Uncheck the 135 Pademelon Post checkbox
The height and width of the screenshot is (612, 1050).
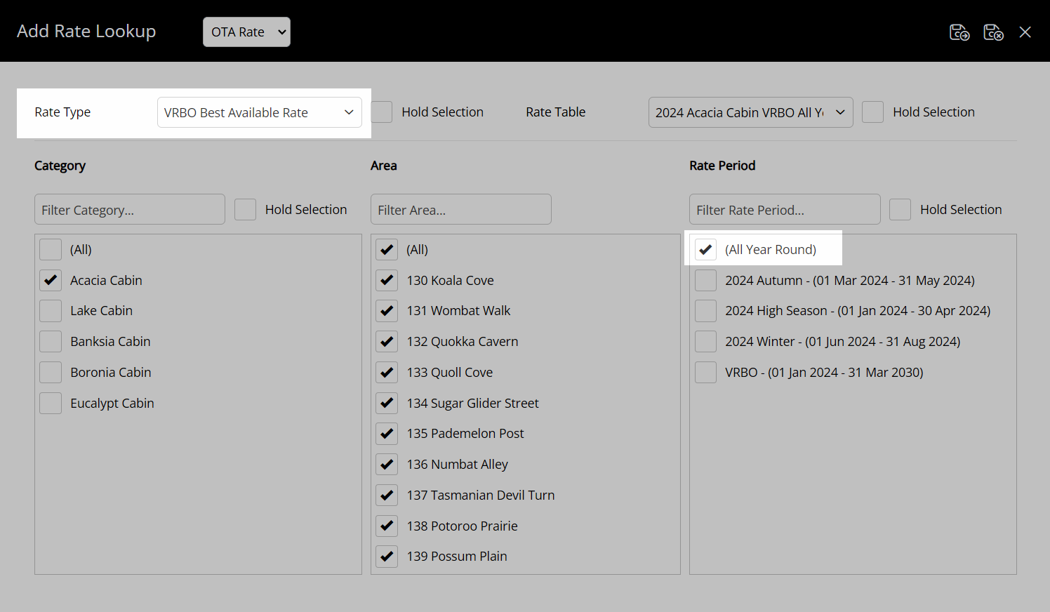click(x=387, y=434)
